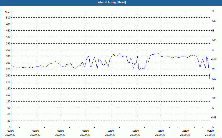
Task: Pick the 210 degree axis label
Action: [8, 82]
